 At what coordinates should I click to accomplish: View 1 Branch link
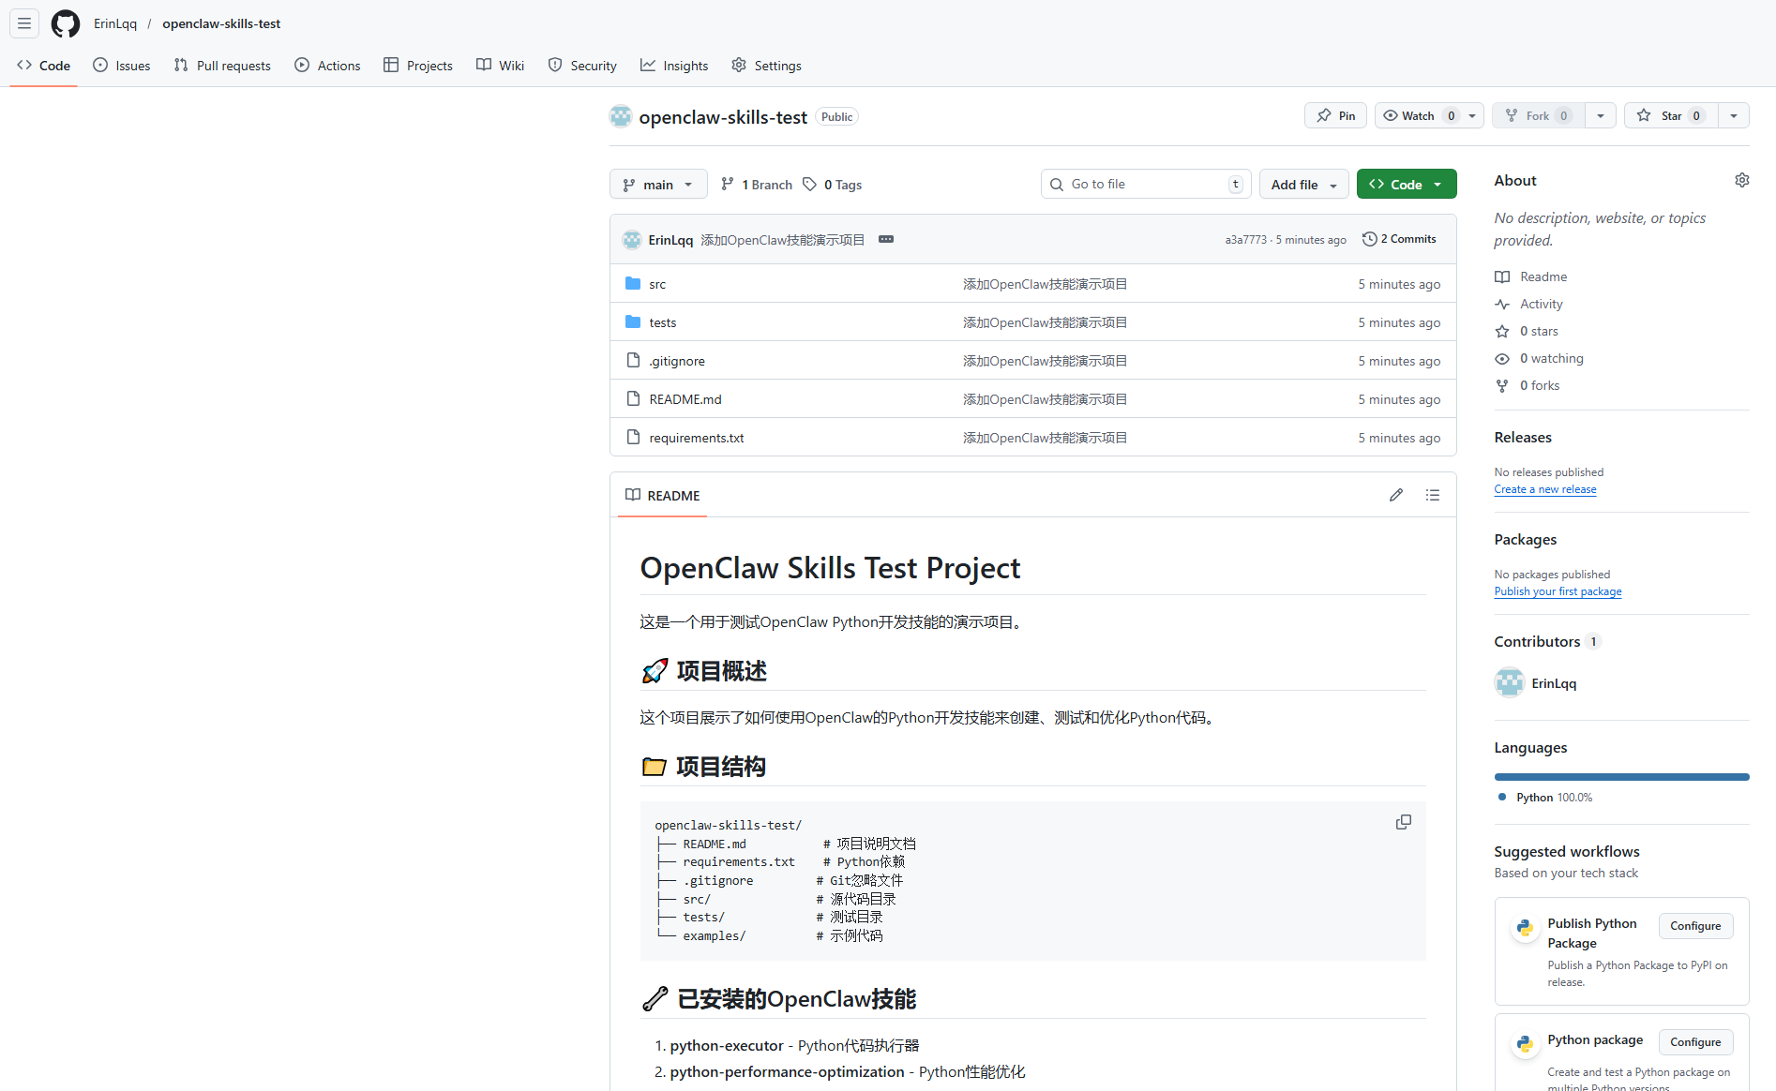757,185
